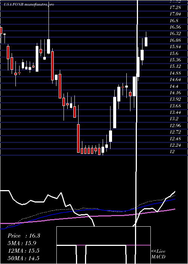Click the 'Price : 16.3' readout
The width and height of the screenshot is (188, 264).
[x=24, y=236]
